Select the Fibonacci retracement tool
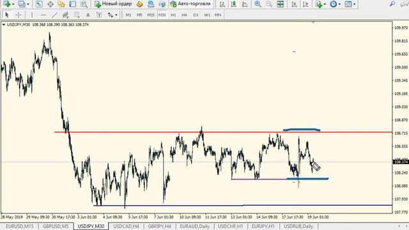 [x=77, y=15]
